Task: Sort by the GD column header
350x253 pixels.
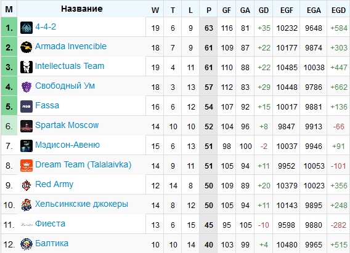Action: (263, 10)
